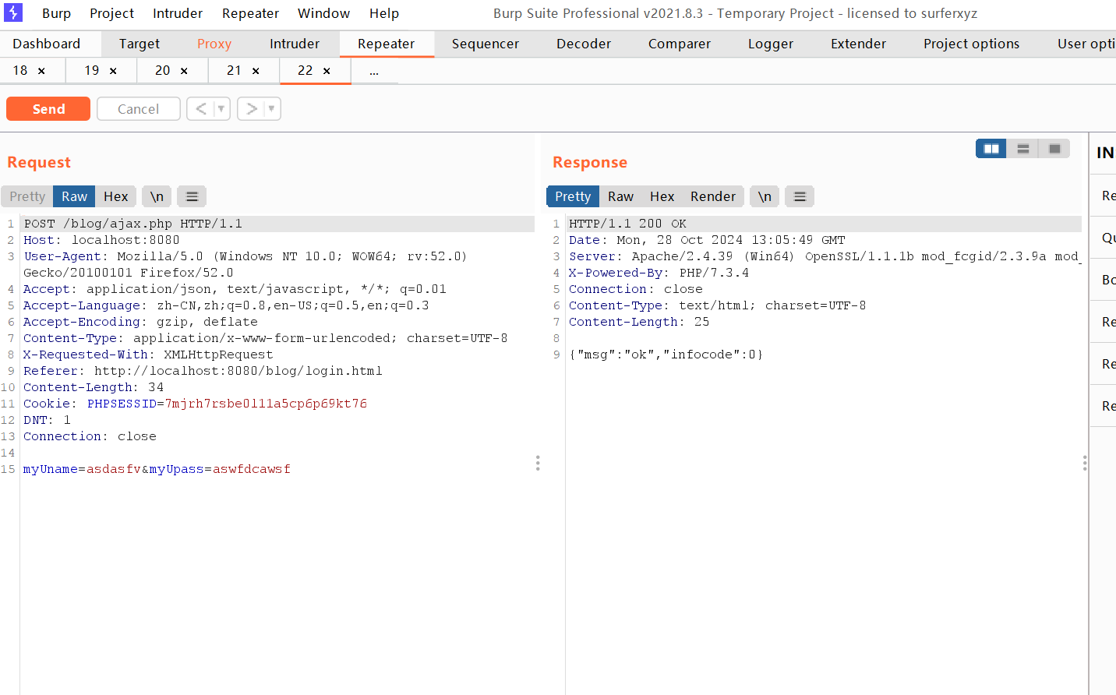Switch to the Extender tab
This screenshot has height=695, width=1116.
pyautogui.click(x=858, y=44)
